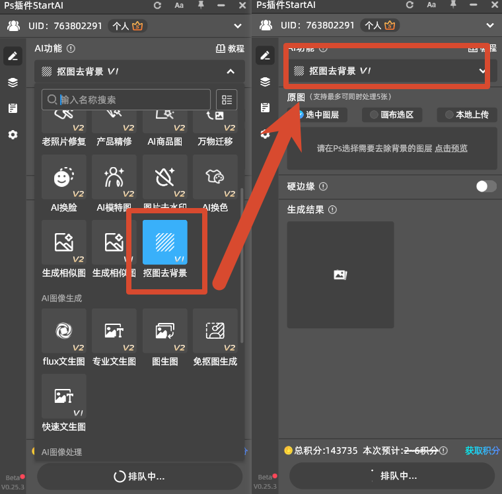Click the 总积分:143735 points text
This screenshot has height=494, width=502.
(325, 451)
